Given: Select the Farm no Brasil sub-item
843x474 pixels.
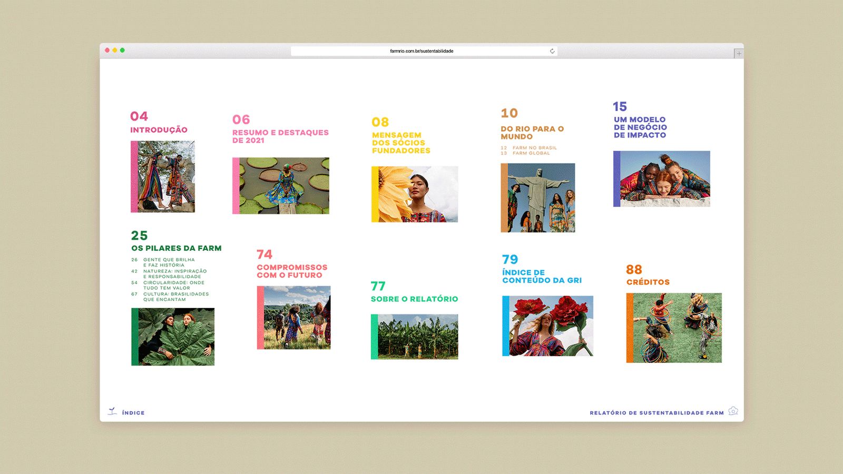Looking at the screenshot, I should [529, 147].
